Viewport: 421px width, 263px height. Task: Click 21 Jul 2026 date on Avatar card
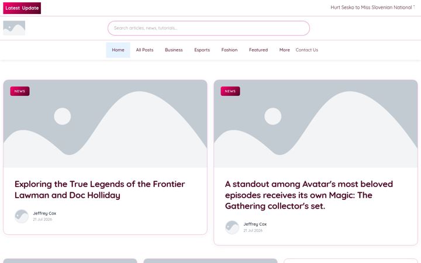point(253,230)
